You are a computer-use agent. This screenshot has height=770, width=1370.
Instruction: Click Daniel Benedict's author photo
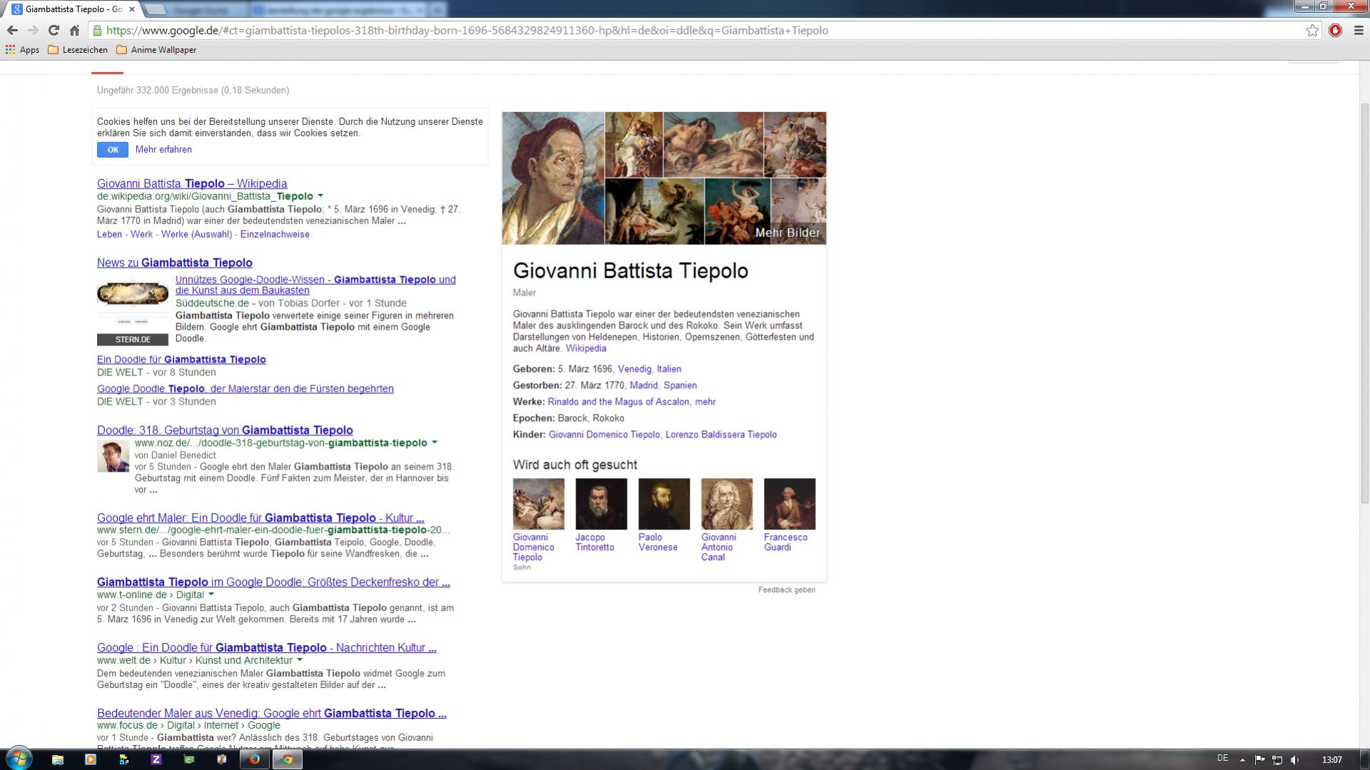(x=114, y=455)
